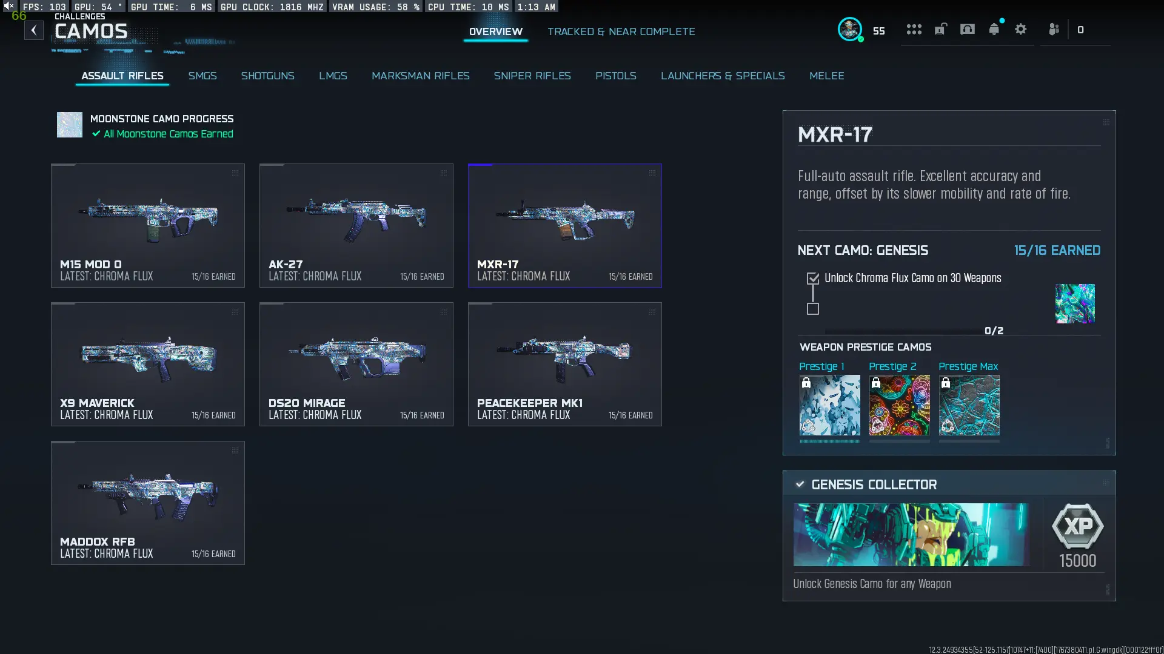The width and height of the screenshot is (1164, 654).
Task: Click the Moonstone Camo Progress thumbnail icon
Action: (x=69, y=125)
